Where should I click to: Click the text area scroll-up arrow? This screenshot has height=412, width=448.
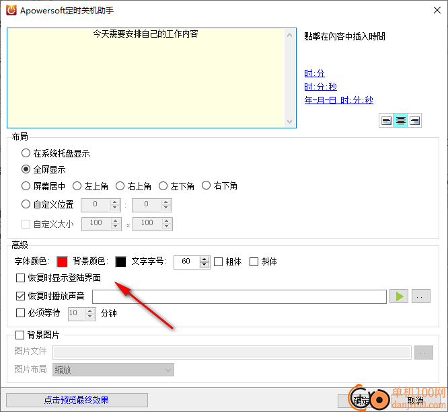pos(290,35)
